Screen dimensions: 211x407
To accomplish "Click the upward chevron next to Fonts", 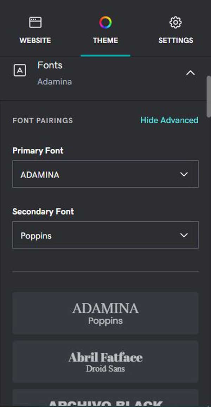I will pyautogui.click(x=191, y=73).
